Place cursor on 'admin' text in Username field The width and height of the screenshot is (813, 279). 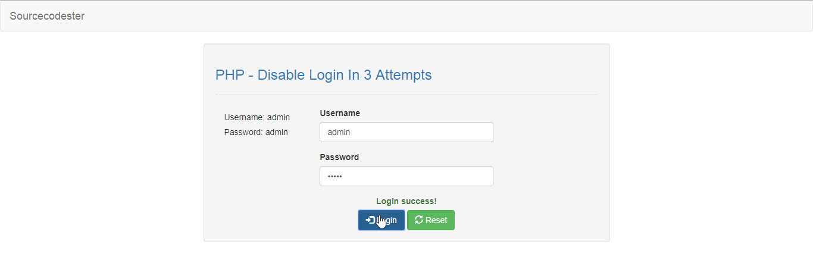[x=339, y=132]
